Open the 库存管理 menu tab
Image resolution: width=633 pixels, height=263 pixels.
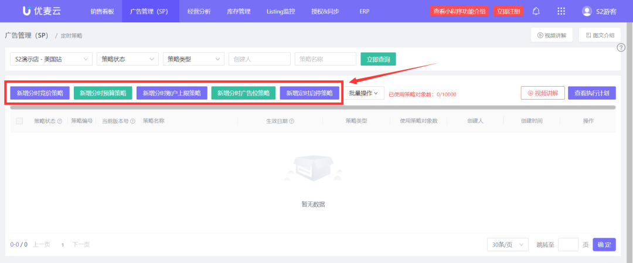point(239,11)
